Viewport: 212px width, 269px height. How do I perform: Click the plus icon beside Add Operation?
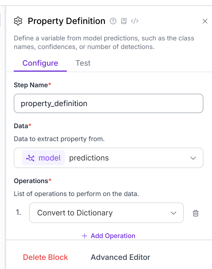85,236
